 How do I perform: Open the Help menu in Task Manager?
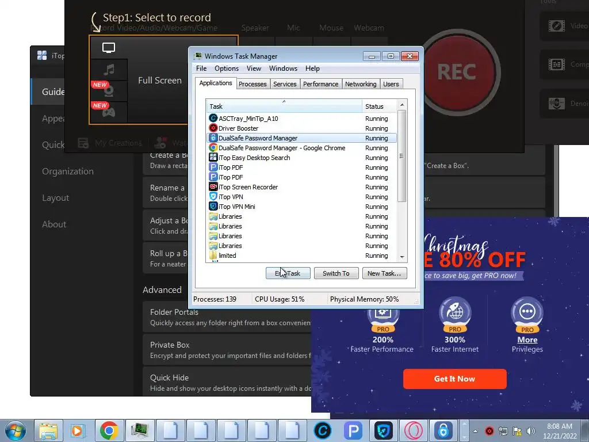click(312, 68)
